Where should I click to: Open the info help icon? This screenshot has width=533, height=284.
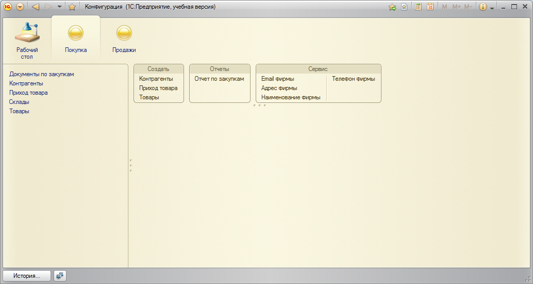482,7
